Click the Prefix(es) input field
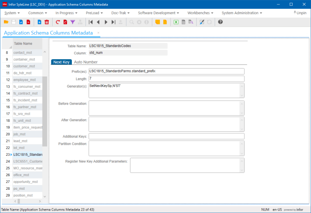The height and width of the screenshot is (213, 311). click(167, 71)
